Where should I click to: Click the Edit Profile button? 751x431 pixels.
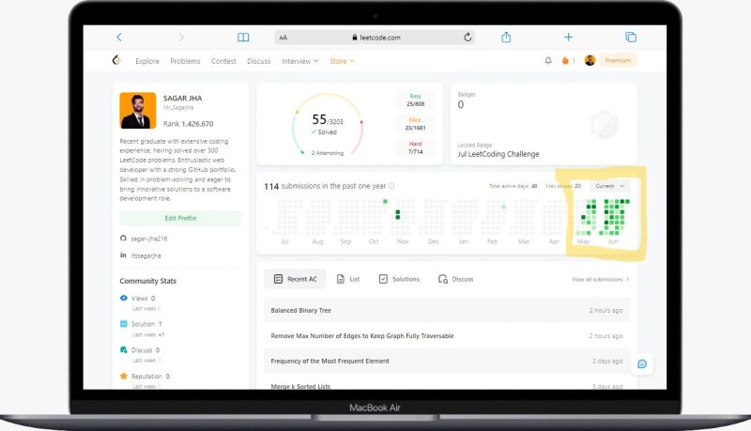(180, 218)
